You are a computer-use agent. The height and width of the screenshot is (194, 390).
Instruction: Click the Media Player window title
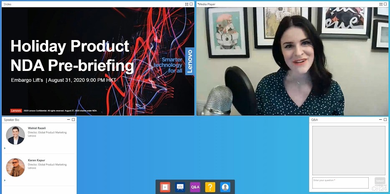[x=206, y=4]
